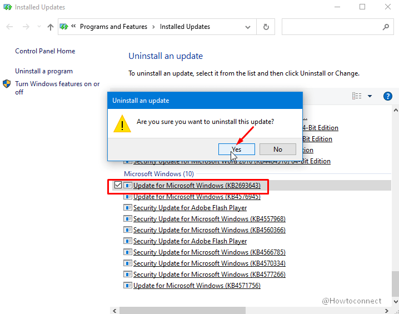
Task: Click the icon beside KB4557968 update
Action: pos(127,218)
